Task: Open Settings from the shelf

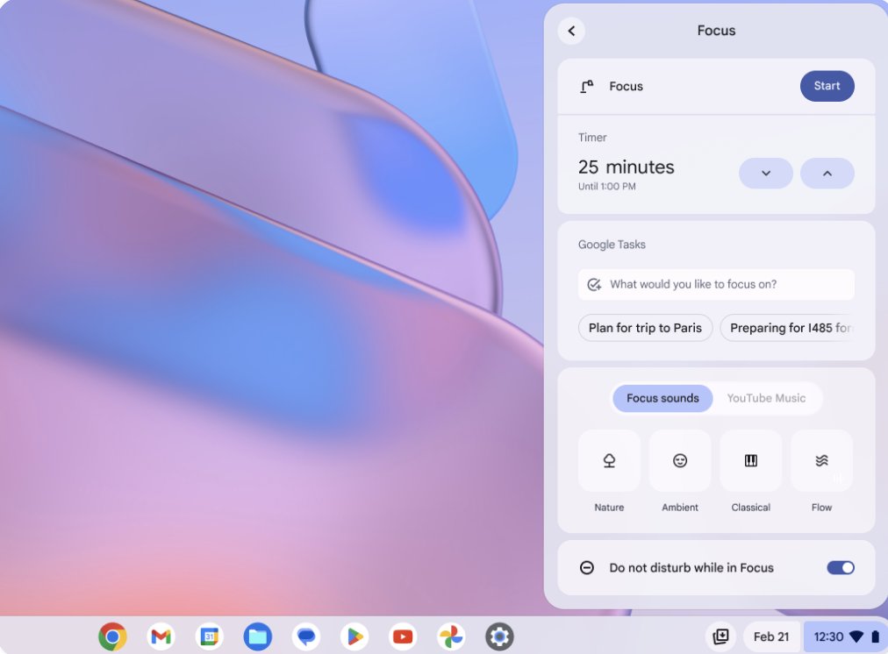Action: pos(499,636)
